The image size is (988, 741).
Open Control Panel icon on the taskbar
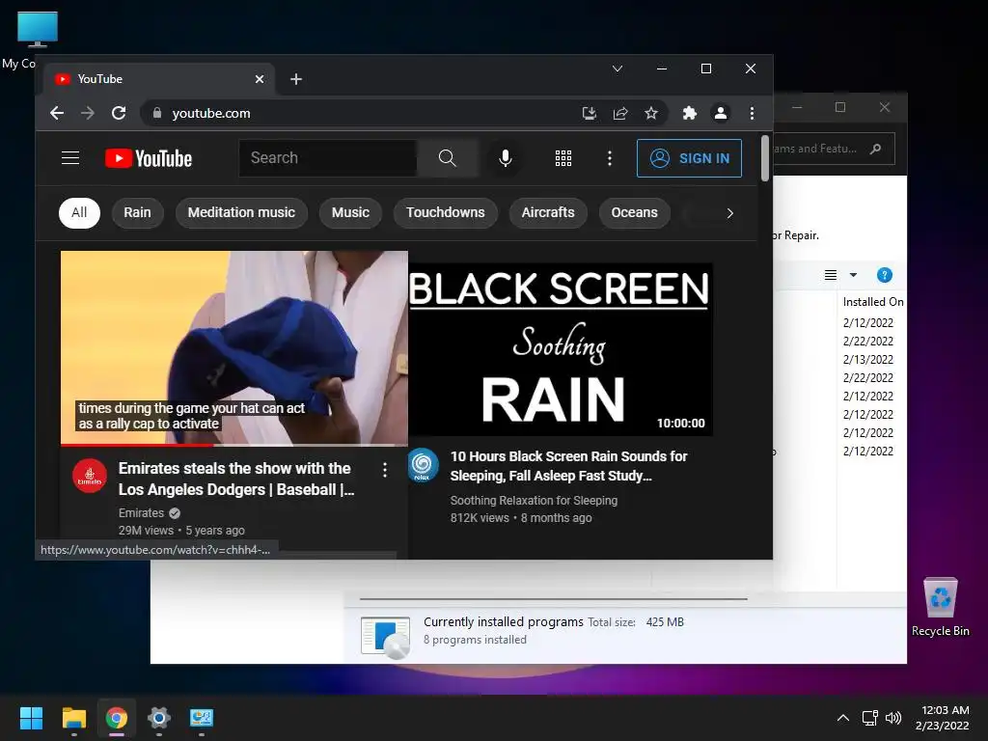coord(202,718)
